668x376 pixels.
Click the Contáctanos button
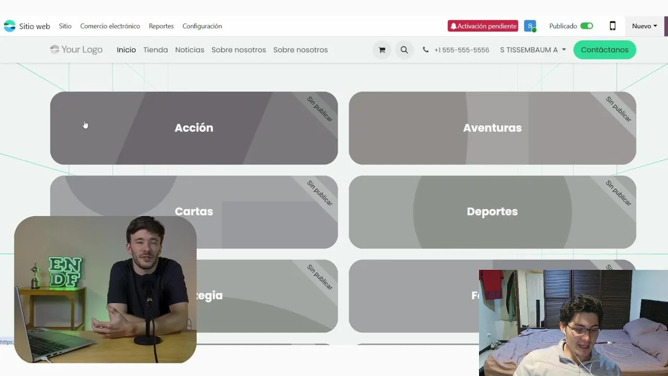(605, 50)
